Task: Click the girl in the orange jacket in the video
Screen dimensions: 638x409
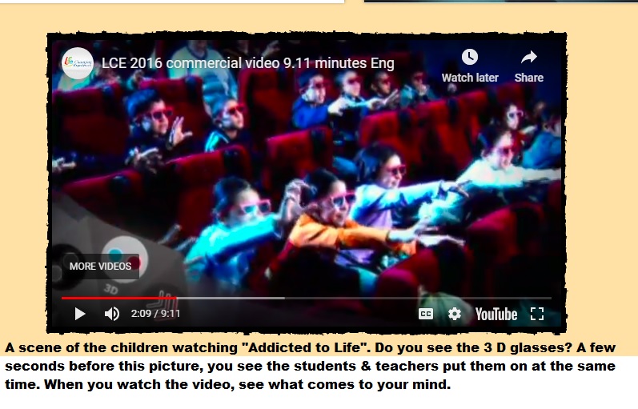Action: tap(331, 227)
